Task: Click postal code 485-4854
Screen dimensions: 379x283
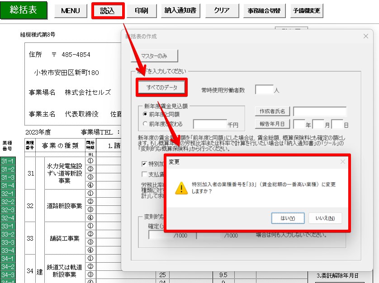Action: tap(76, 55)
